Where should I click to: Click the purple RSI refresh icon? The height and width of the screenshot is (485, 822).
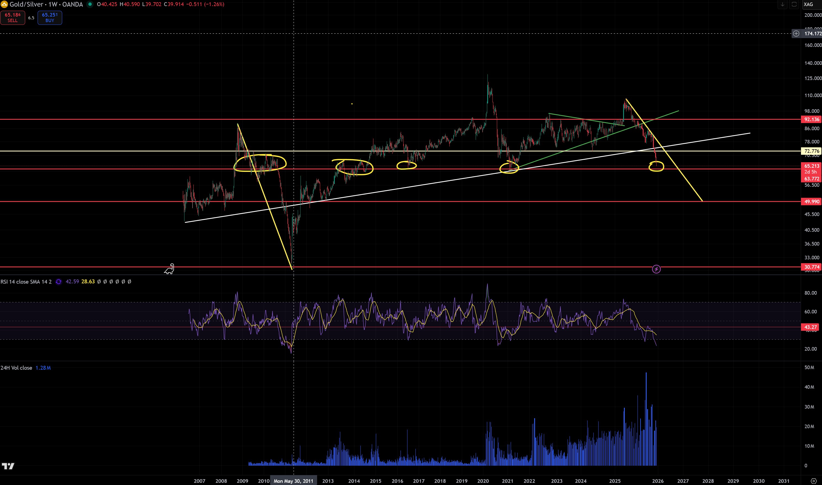[59, 282]
